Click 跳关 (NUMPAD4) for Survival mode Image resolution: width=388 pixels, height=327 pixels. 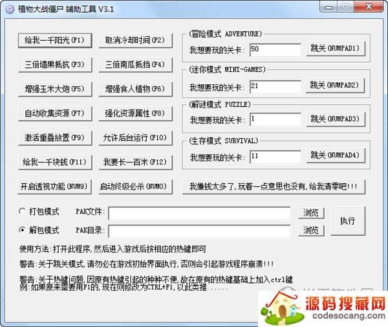coord(333,155)
